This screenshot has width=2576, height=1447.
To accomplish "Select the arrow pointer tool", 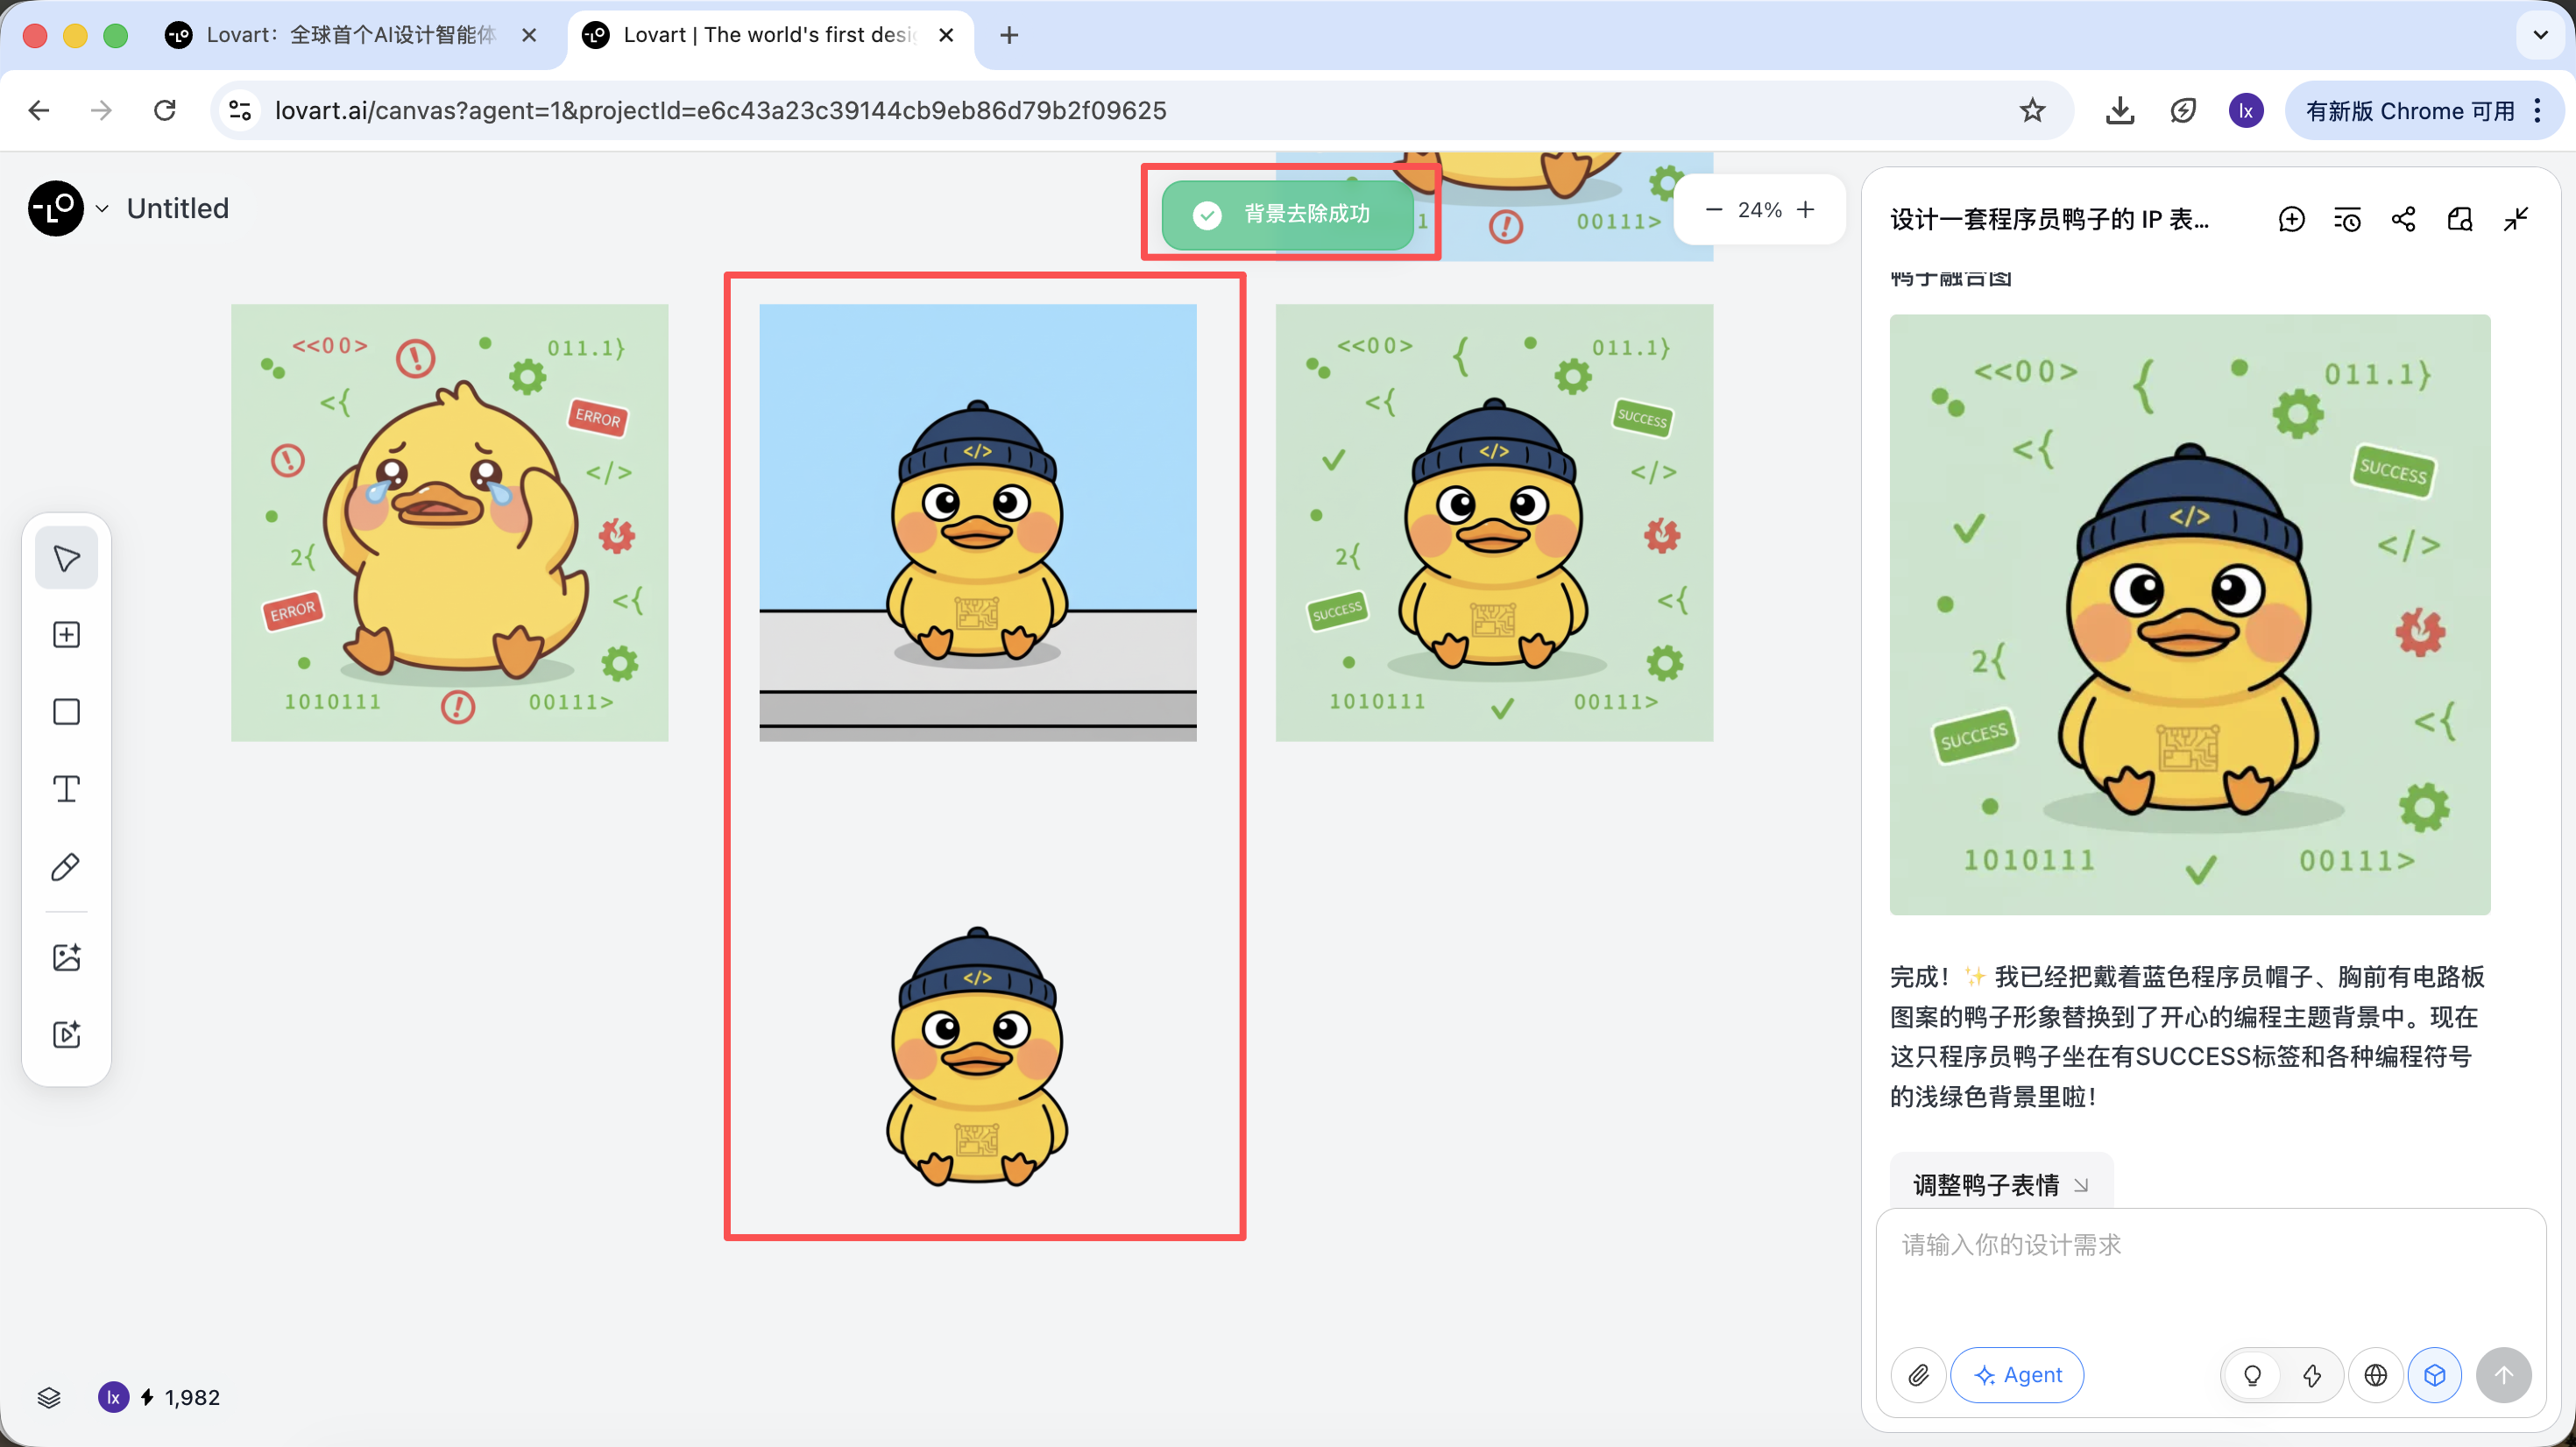I will [x=66, y=558].
